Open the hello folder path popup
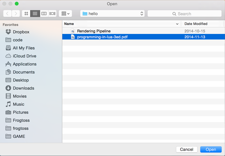The width and height of the screenshot is (225, 156). tap(112, 14)
